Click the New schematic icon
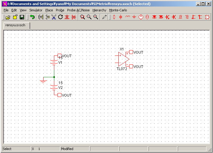The height and width of the screenshot is (153, 213). coord(15,17)
